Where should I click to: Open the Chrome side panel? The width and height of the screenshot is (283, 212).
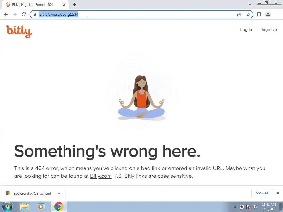[259, 14]
